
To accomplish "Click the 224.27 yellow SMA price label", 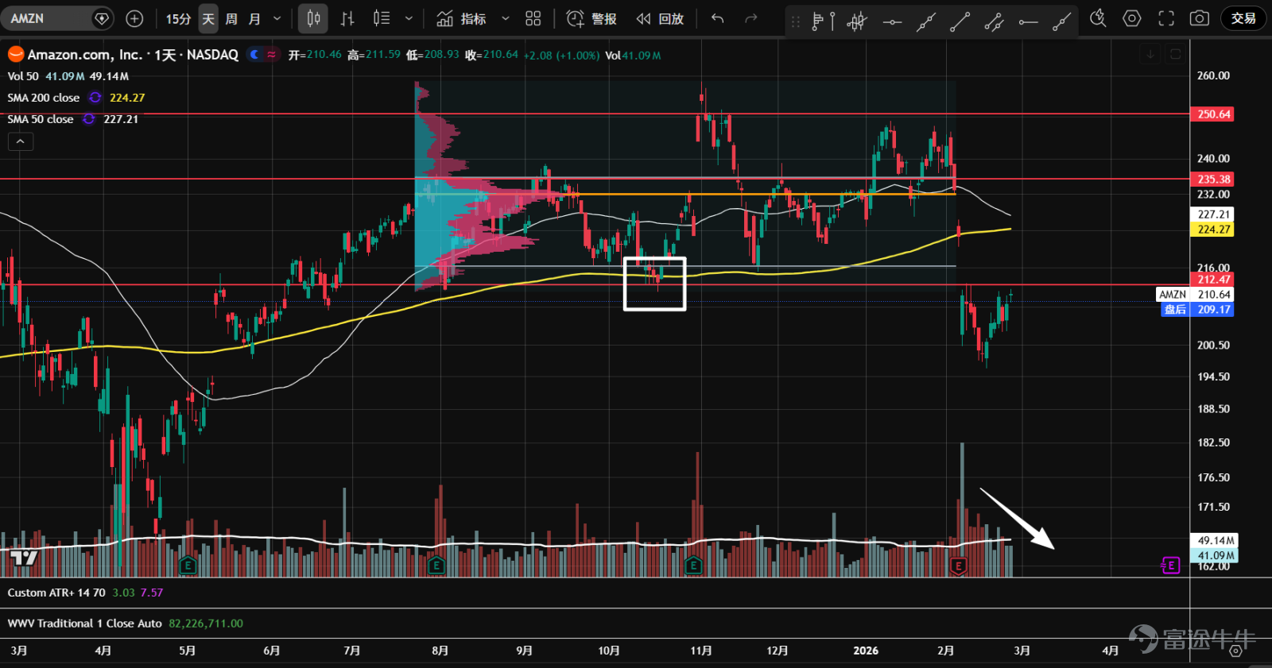I will point(1213,230).
